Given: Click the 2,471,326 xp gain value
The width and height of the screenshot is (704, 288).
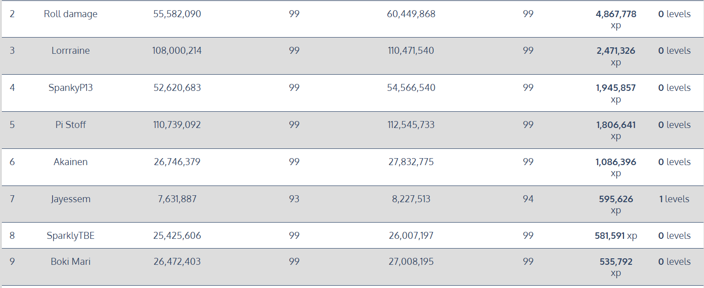Looking at the screenshot, I should click(x=616, y=51).
